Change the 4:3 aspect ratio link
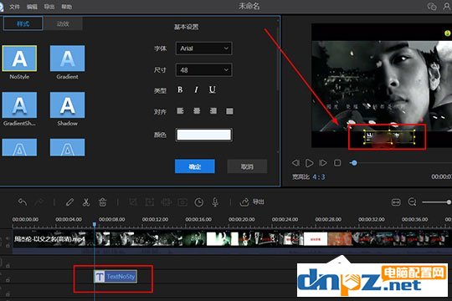 point(319,177)
